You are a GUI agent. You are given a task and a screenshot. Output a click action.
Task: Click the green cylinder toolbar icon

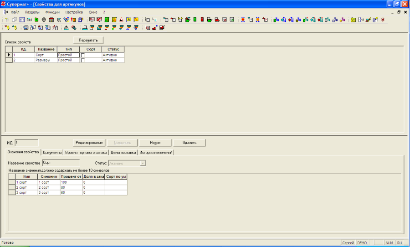tap(195, 20)
